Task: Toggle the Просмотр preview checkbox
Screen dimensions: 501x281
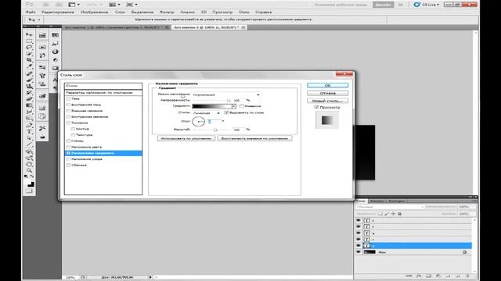Action: tap(316, 108)
